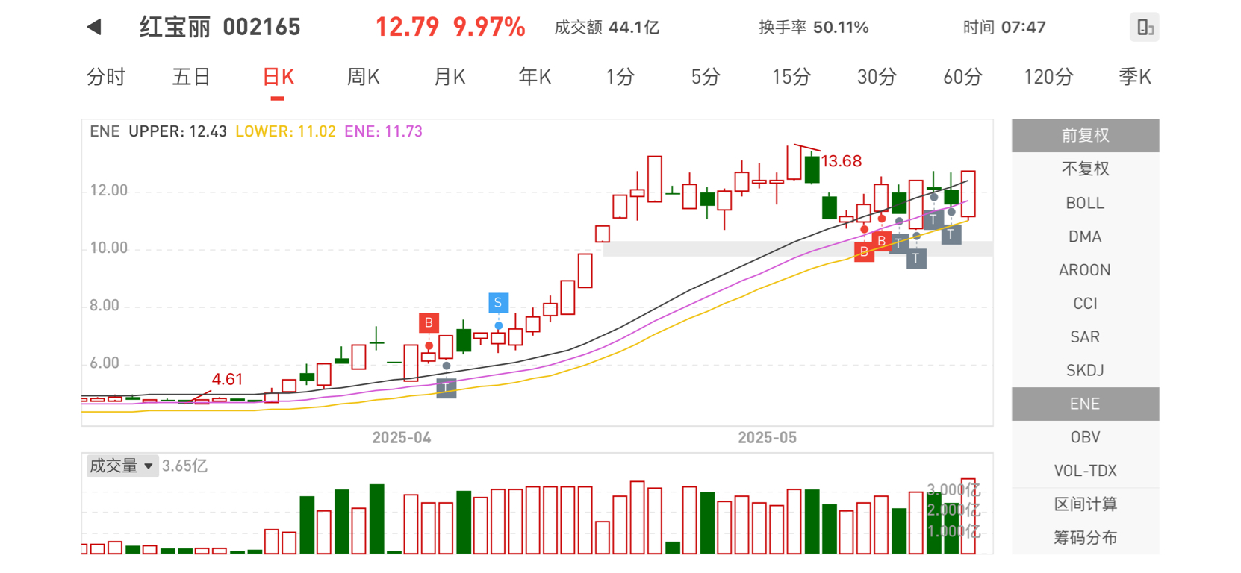
Task: Click the magenta ENE: 11.73 value
Action: [384, 131]
